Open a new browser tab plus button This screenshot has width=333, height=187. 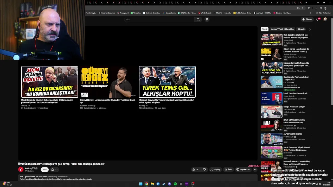click(x=306, y=3)
